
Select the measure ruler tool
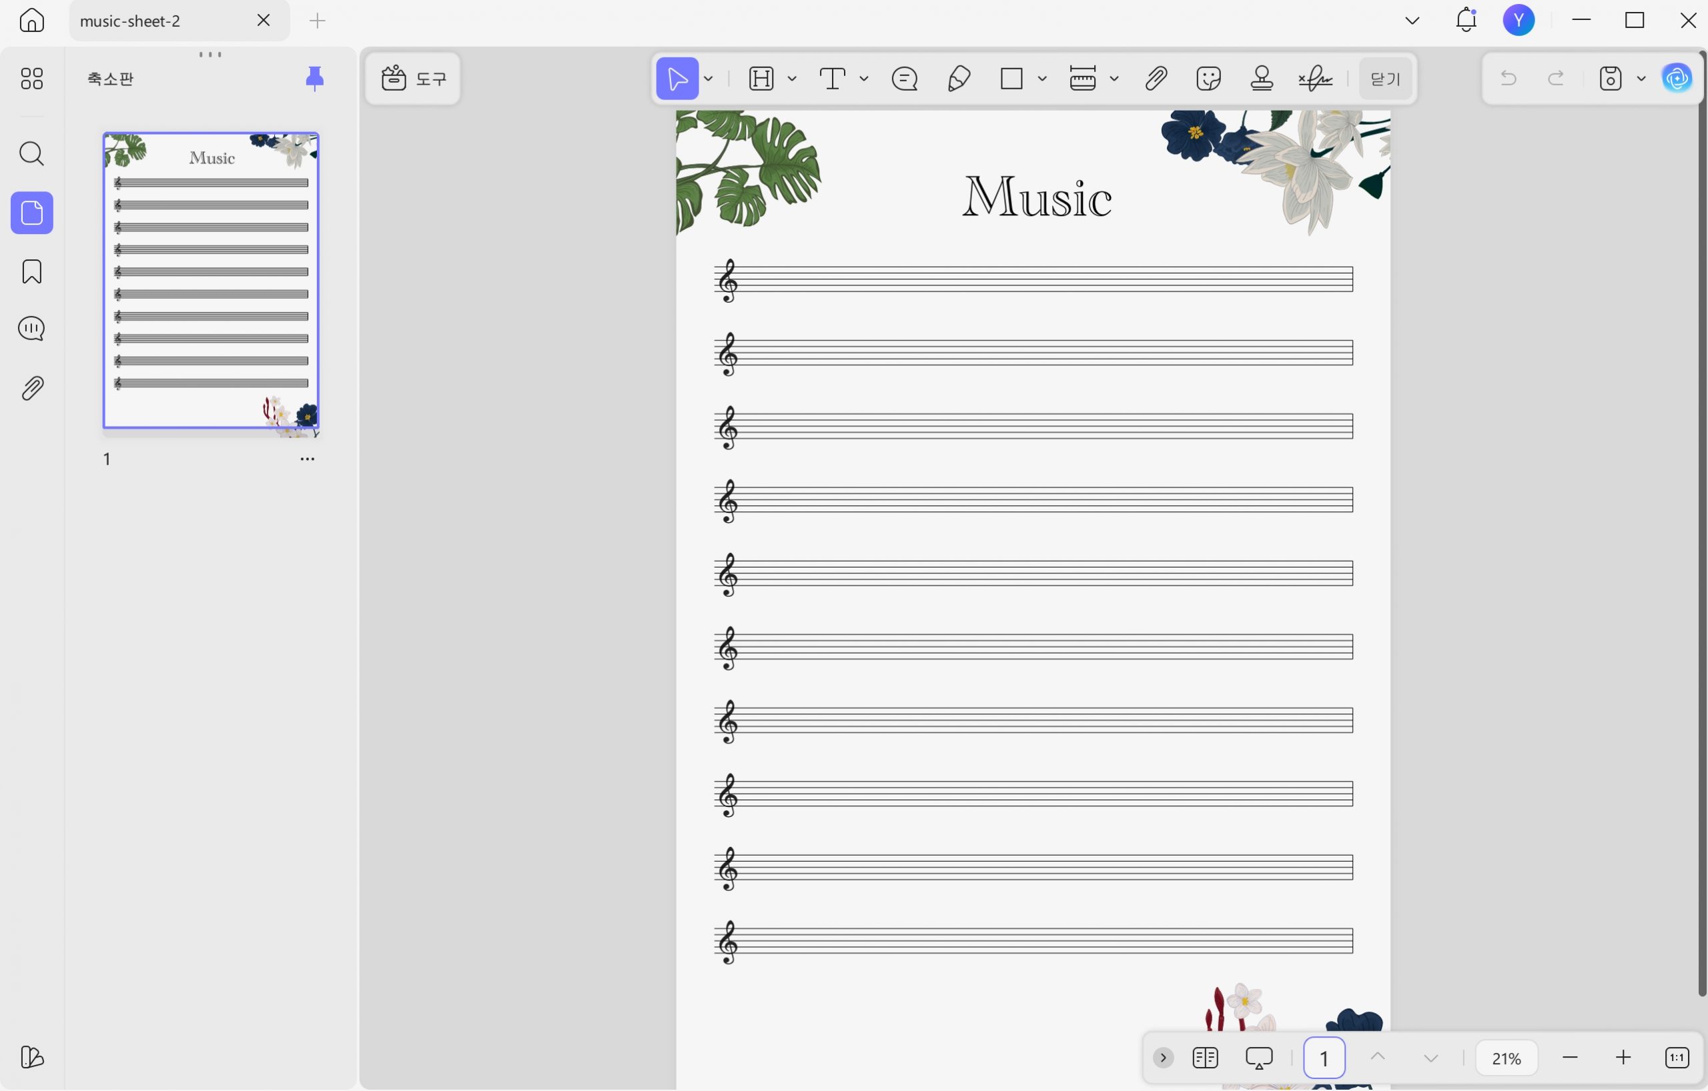click(x=1083, y=78)
